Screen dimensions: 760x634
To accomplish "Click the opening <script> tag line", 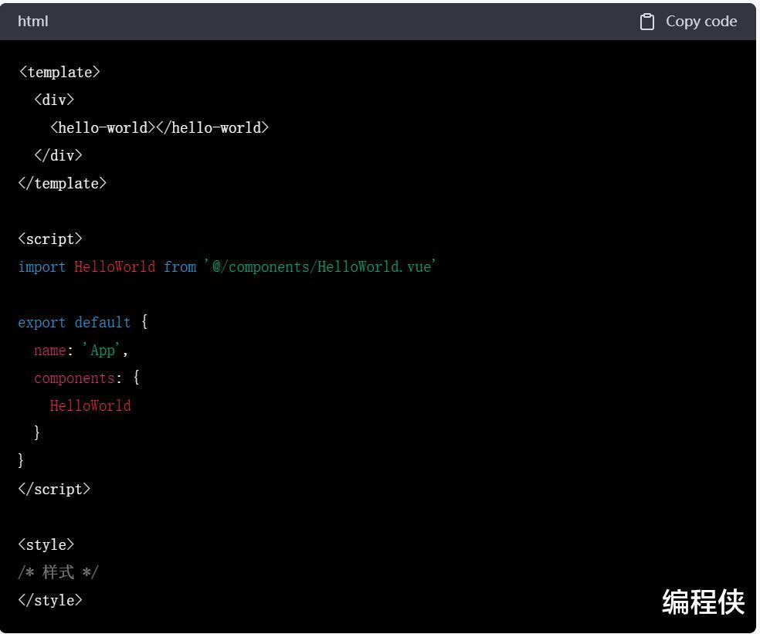I will (50, 239).
